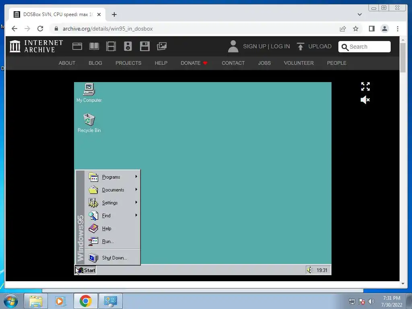Click the Windows 95 Start button
The height and width of the screenshot is (309, 412).
(x=86, y=270)
